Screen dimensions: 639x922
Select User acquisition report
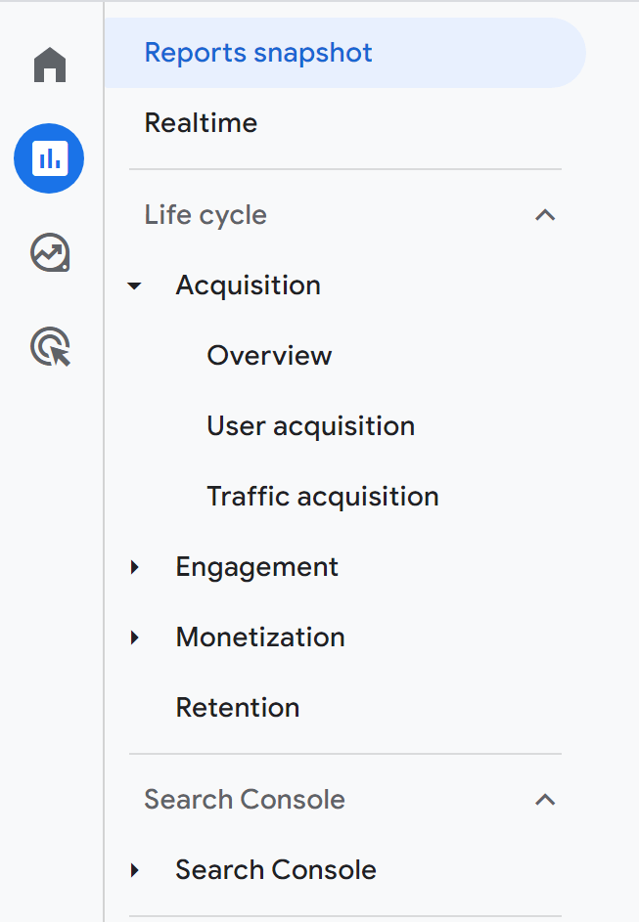310,426
